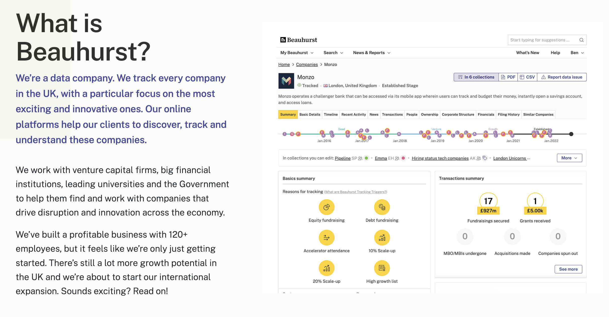The height and width of the screenshot is (317, 609).
Task: Export company as CSV
Action: (527, 77)
